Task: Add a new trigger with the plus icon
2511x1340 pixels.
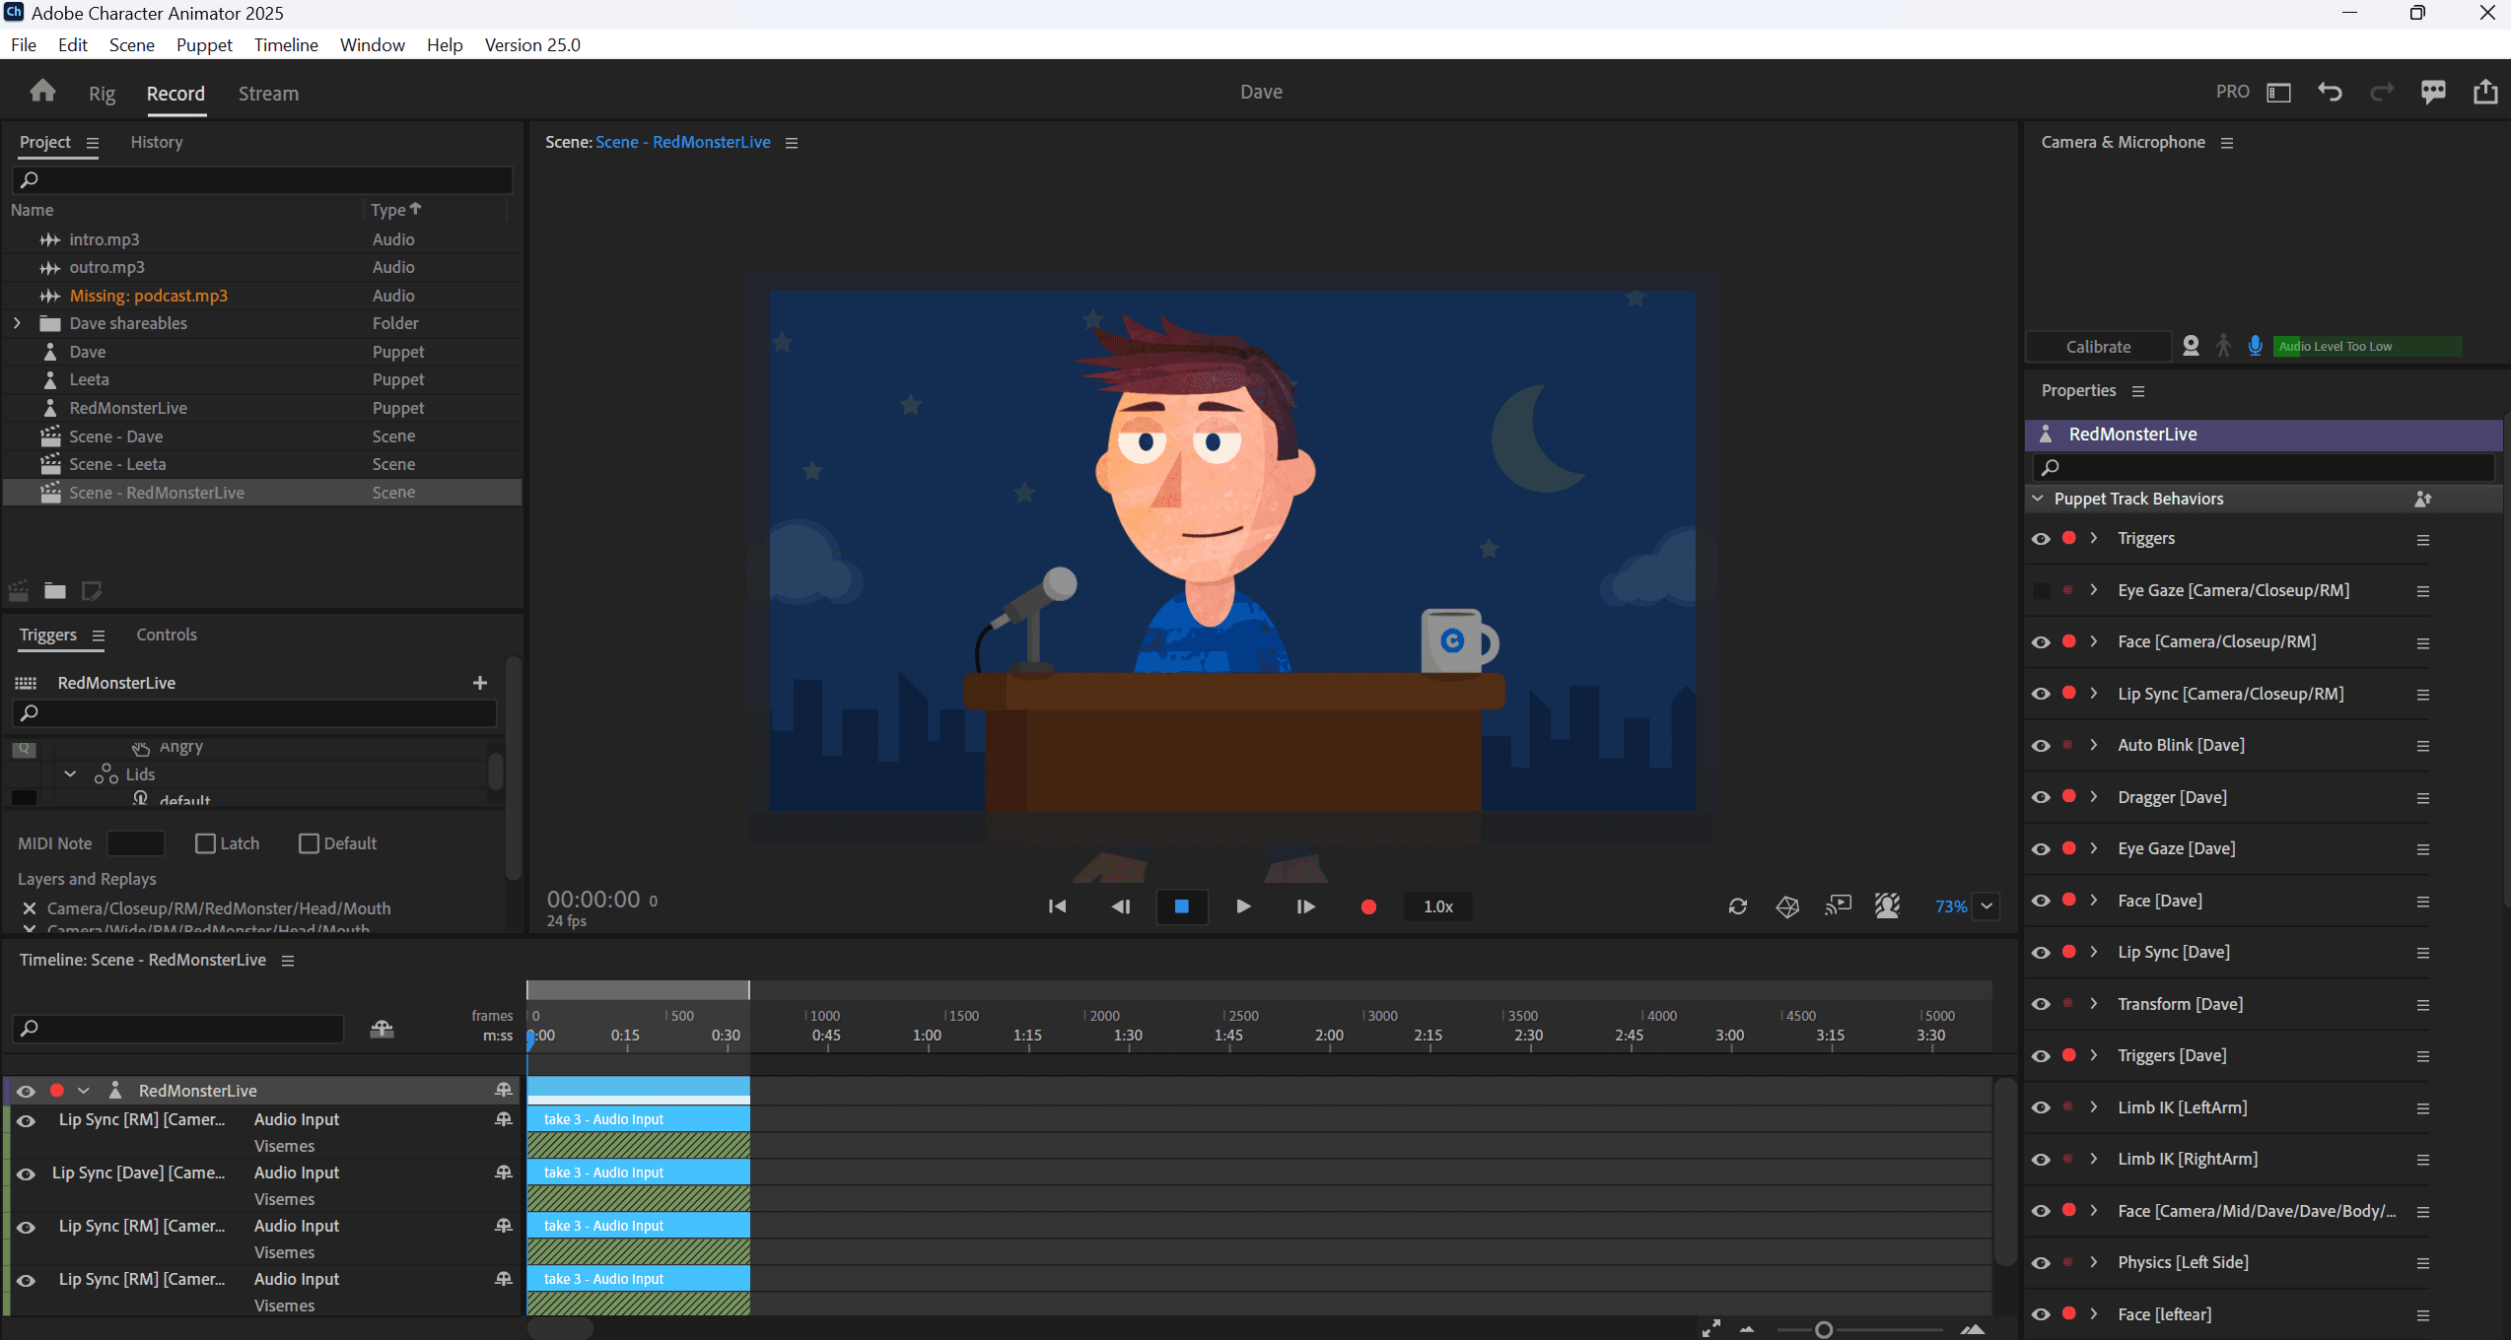Action: tap(480, 683)
